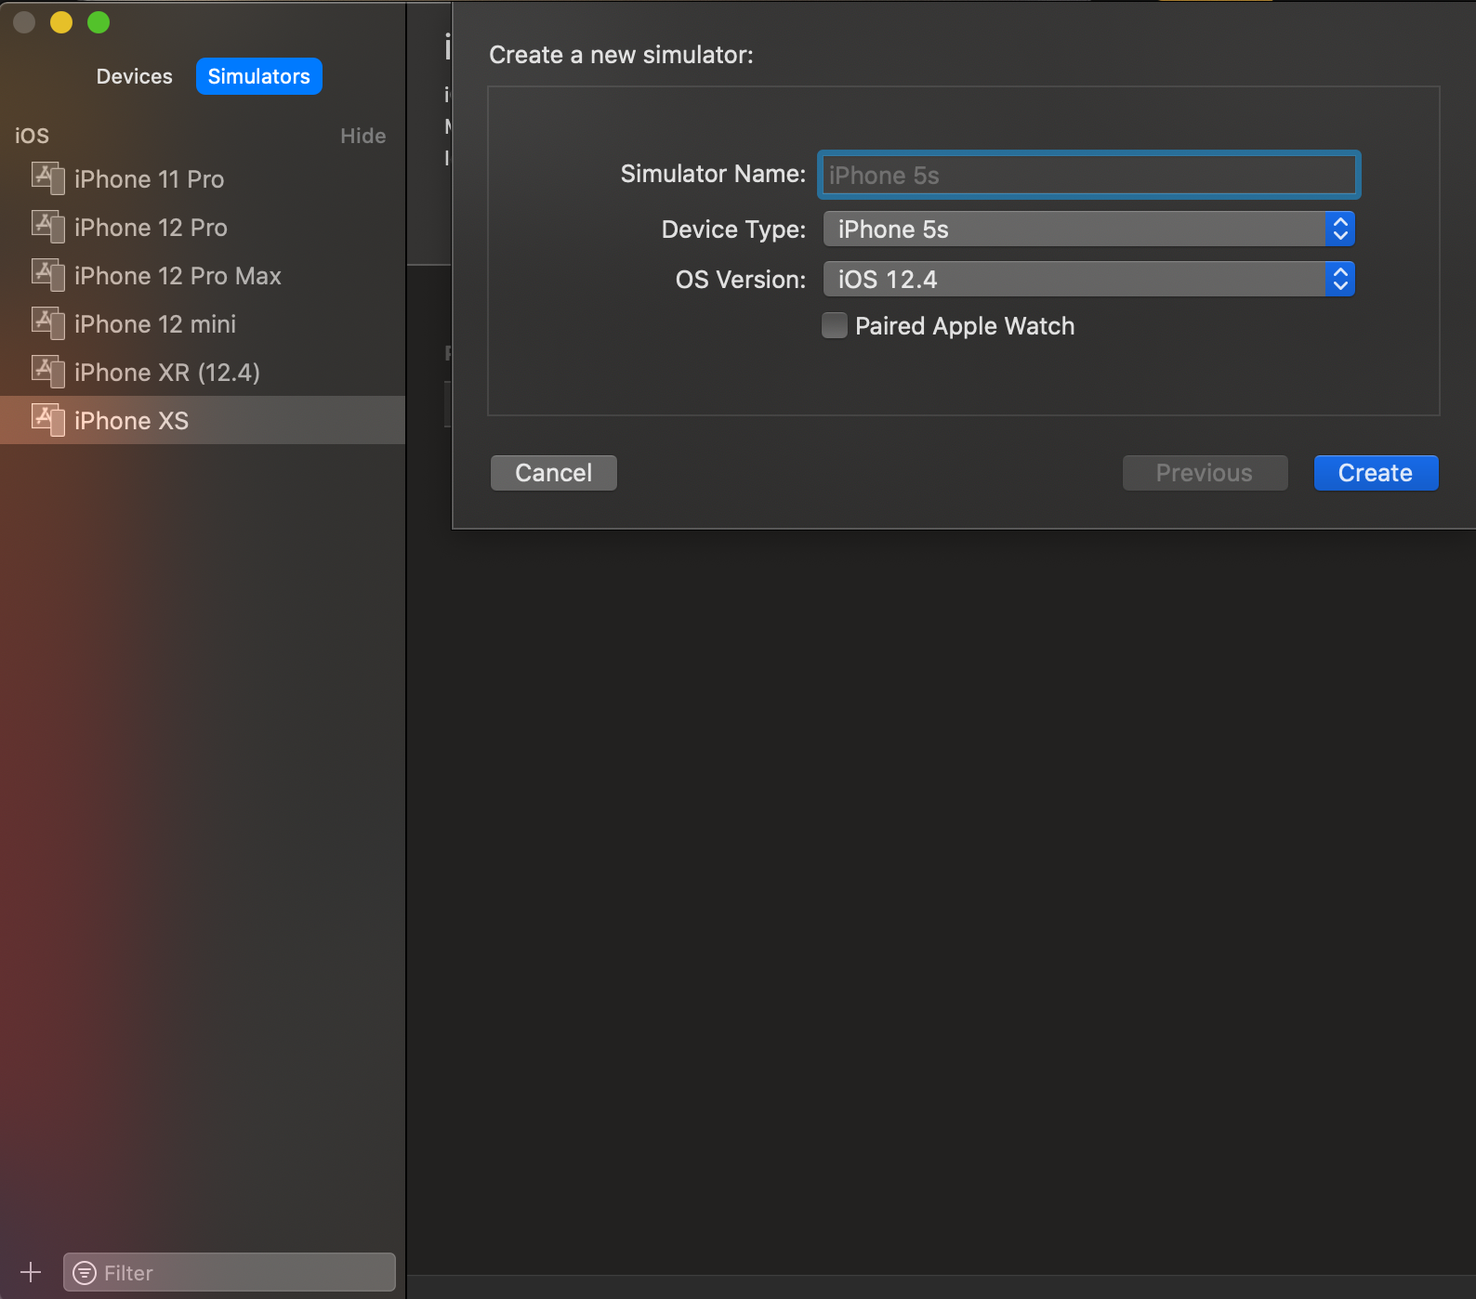Screen dimensions: 1476x1299
Task: Add a new simulator with plus icon
Action: pos(31,1272)
